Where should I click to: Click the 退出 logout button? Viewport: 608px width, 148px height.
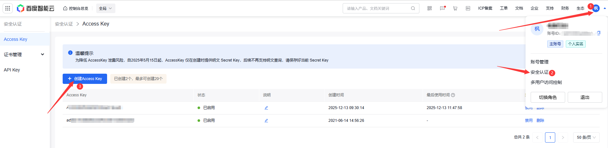(585, 97)
